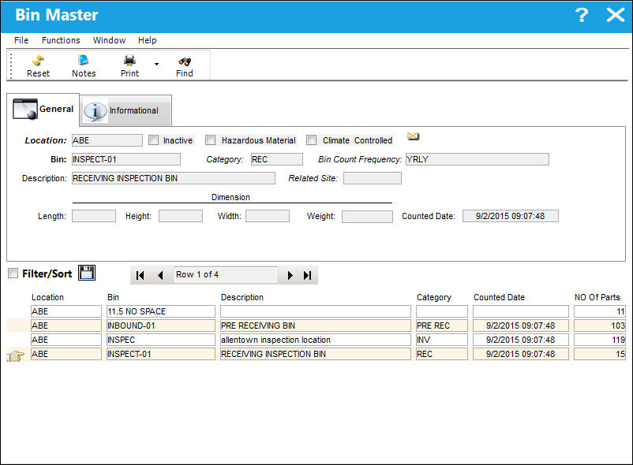633x465 pixels.
Task: Enable the Filter/Sort checkbox
Action: point(13,273)
